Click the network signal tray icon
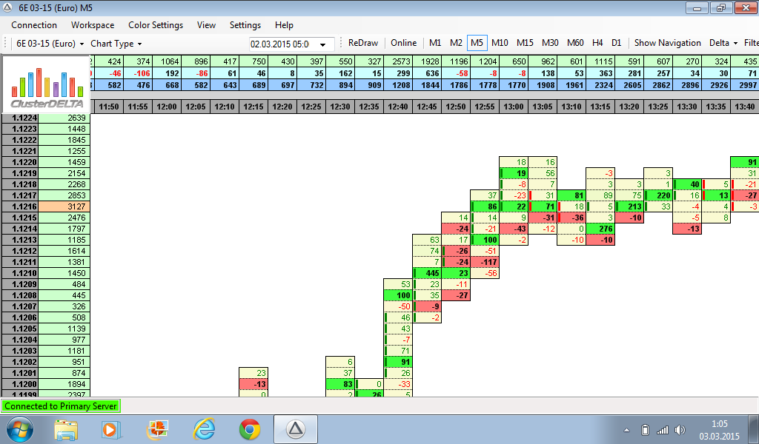This screenshot has width=759, height=444. point(662,429)
